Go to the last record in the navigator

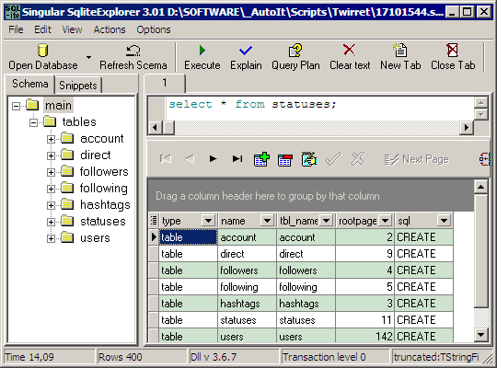coord(237,158)
